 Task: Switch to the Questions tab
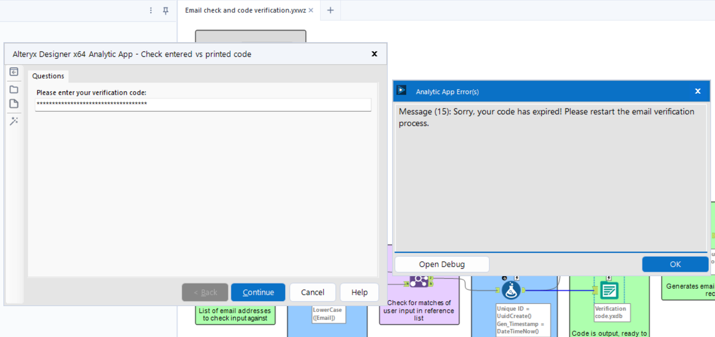pyautogui.click(x=48, y=76)
